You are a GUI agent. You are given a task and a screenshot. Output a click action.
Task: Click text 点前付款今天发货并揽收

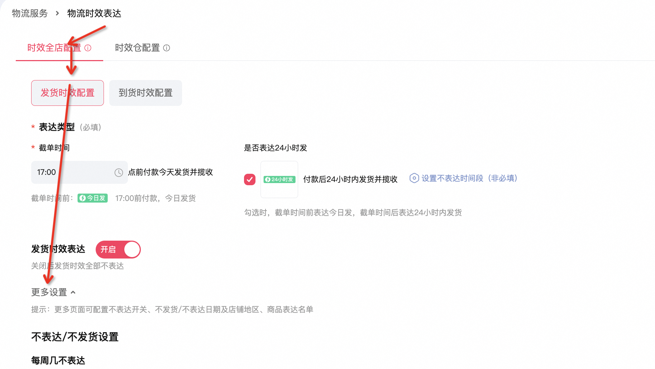[171, 172]
